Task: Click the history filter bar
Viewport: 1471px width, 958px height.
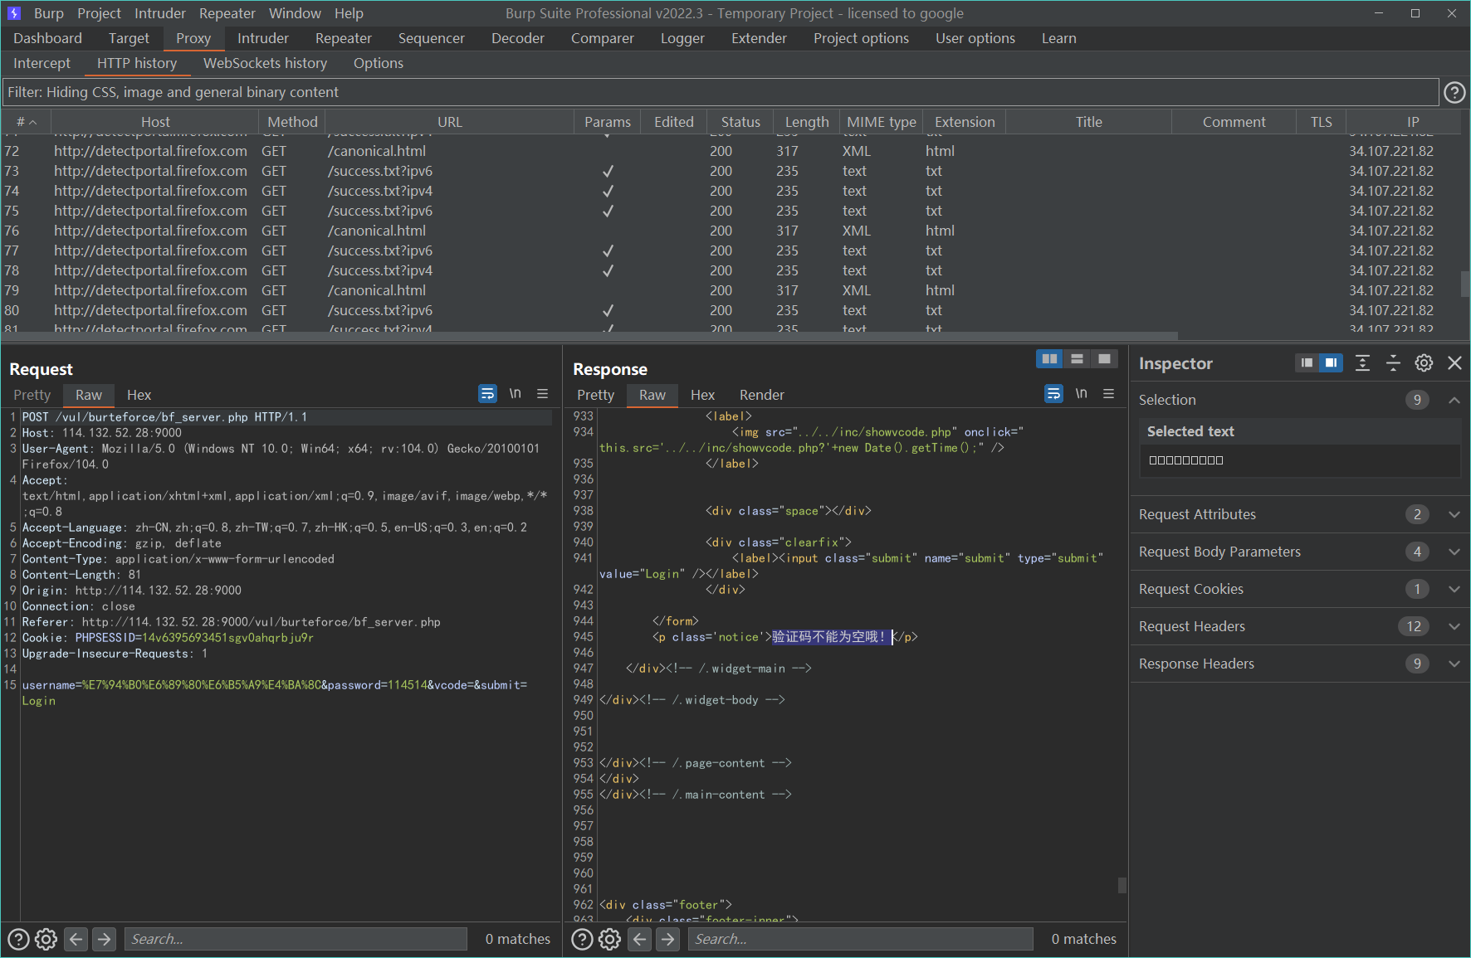Action: 721,92
